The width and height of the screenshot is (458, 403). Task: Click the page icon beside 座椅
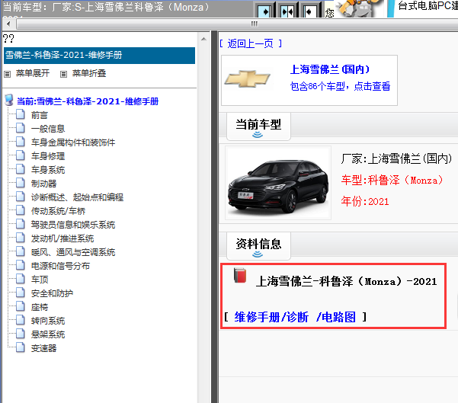20,306
